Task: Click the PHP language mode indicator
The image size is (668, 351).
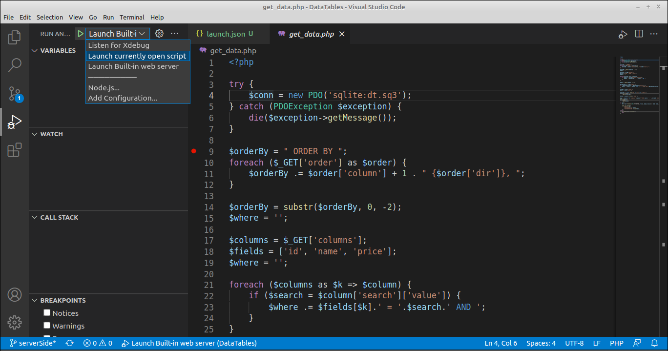Action: [x=616, y=343]
